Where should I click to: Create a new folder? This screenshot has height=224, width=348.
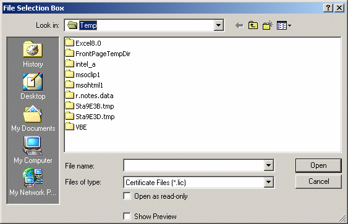pos(267,25)
